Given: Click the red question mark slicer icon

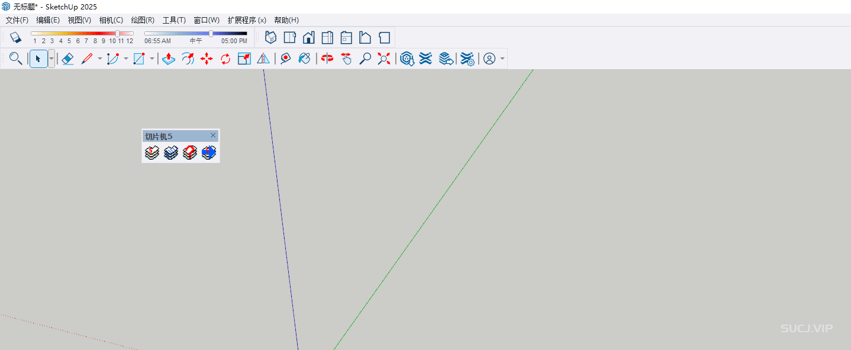Looking at the screenshot, I should [190, 153].
